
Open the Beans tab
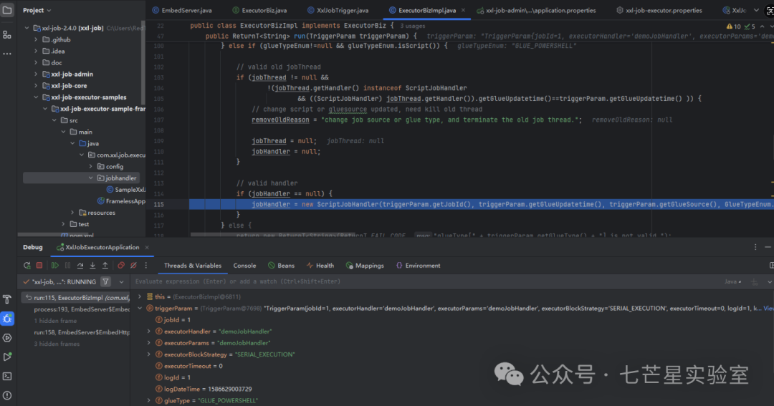coord(282,266)
